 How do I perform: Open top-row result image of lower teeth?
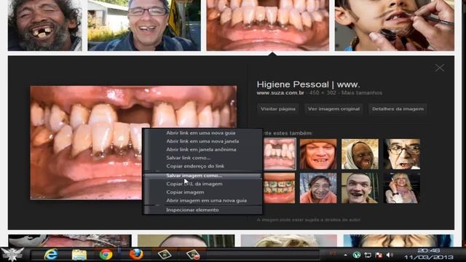click(x=268, y=25)
